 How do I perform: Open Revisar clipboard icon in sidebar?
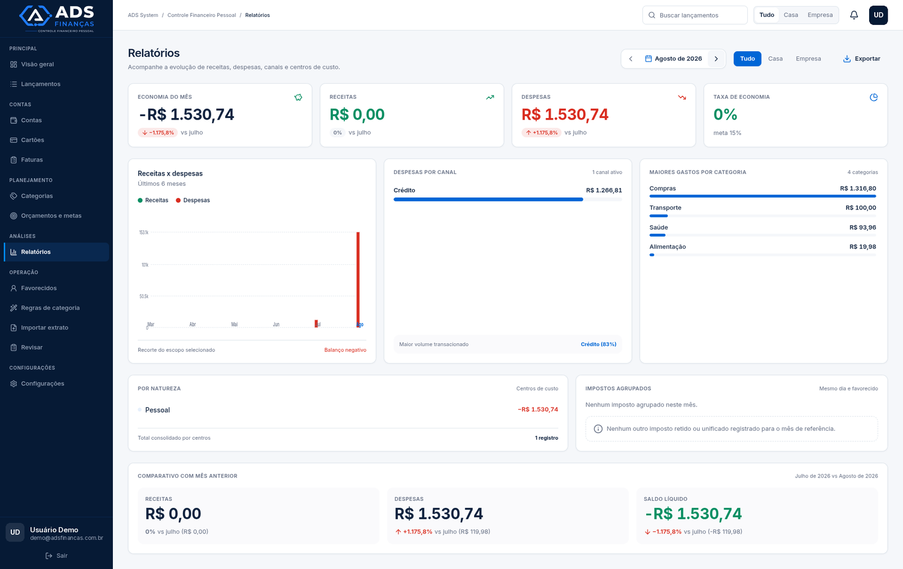click(14, 347)
